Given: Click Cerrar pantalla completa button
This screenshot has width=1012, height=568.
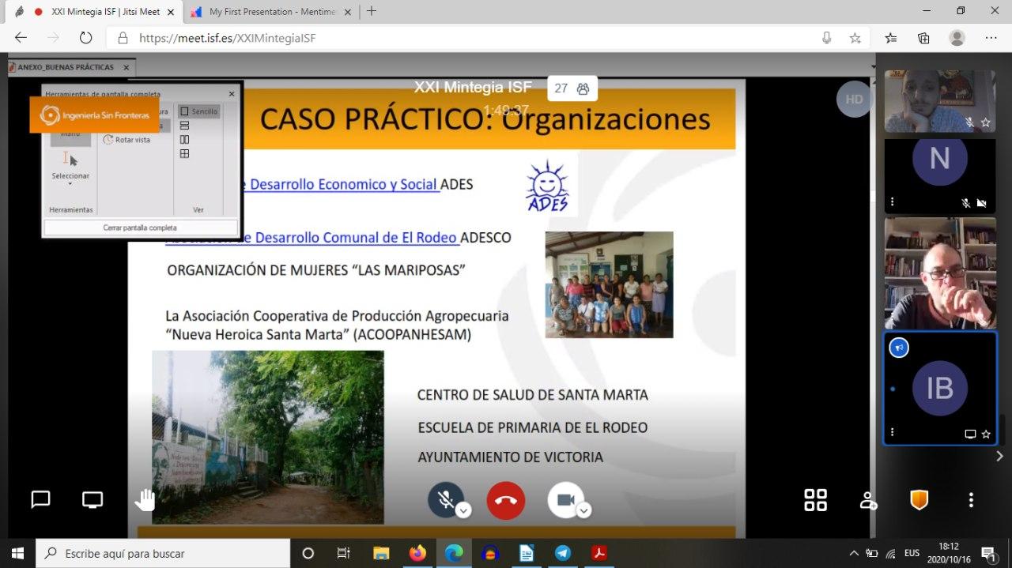Looking at the screenshot, I should pos(140,228).
